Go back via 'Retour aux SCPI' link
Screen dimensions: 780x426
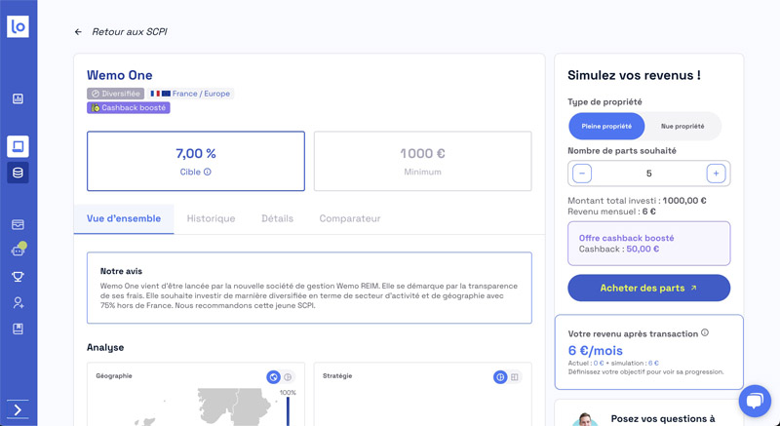click(x=130, y=32)
